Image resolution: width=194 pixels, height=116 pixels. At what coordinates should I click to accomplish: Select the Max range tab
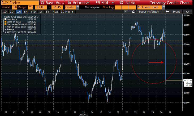[55, 12]
